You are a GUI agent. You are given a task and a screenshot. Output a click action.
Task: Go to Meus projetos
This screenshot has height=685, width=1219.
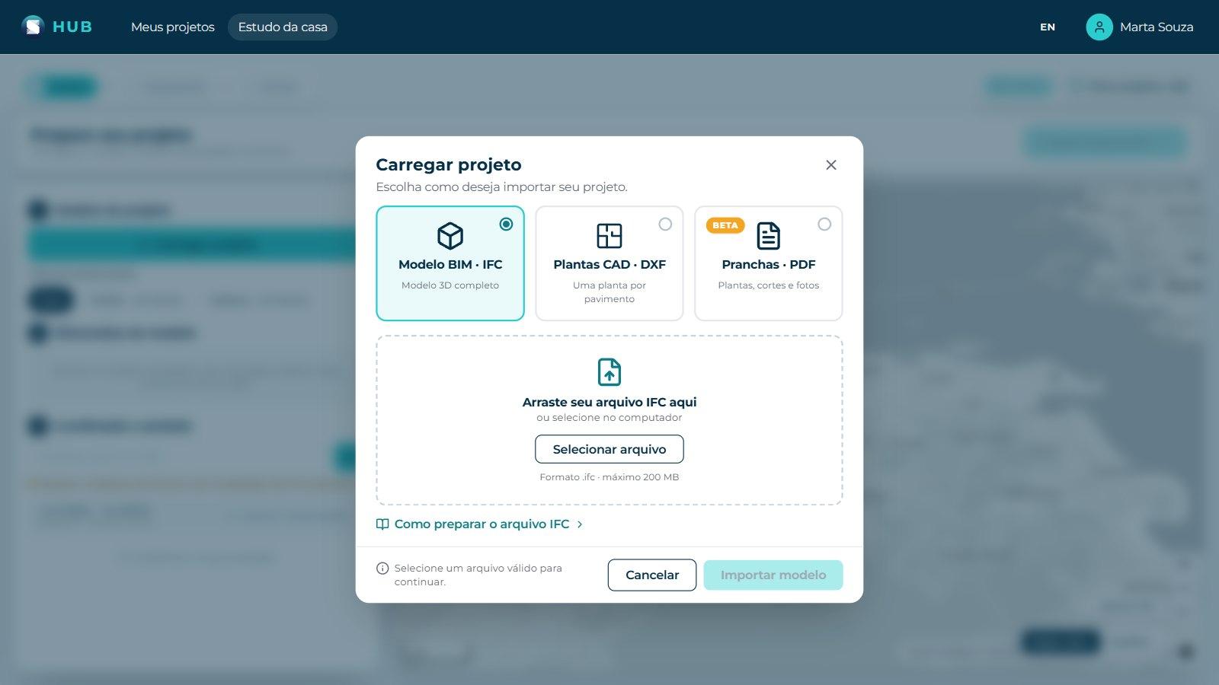tap(173, 27)
